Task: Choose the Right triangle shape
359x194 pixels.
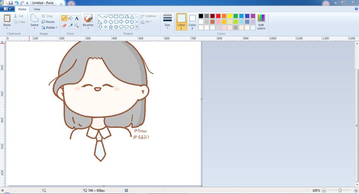Action: (100, 22)
